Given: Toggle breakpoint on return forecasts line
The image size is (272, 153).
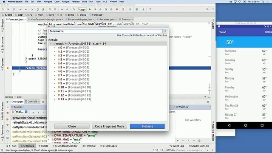Looking at the screenshot, I should pyautogui.click(x=8, y=68).
